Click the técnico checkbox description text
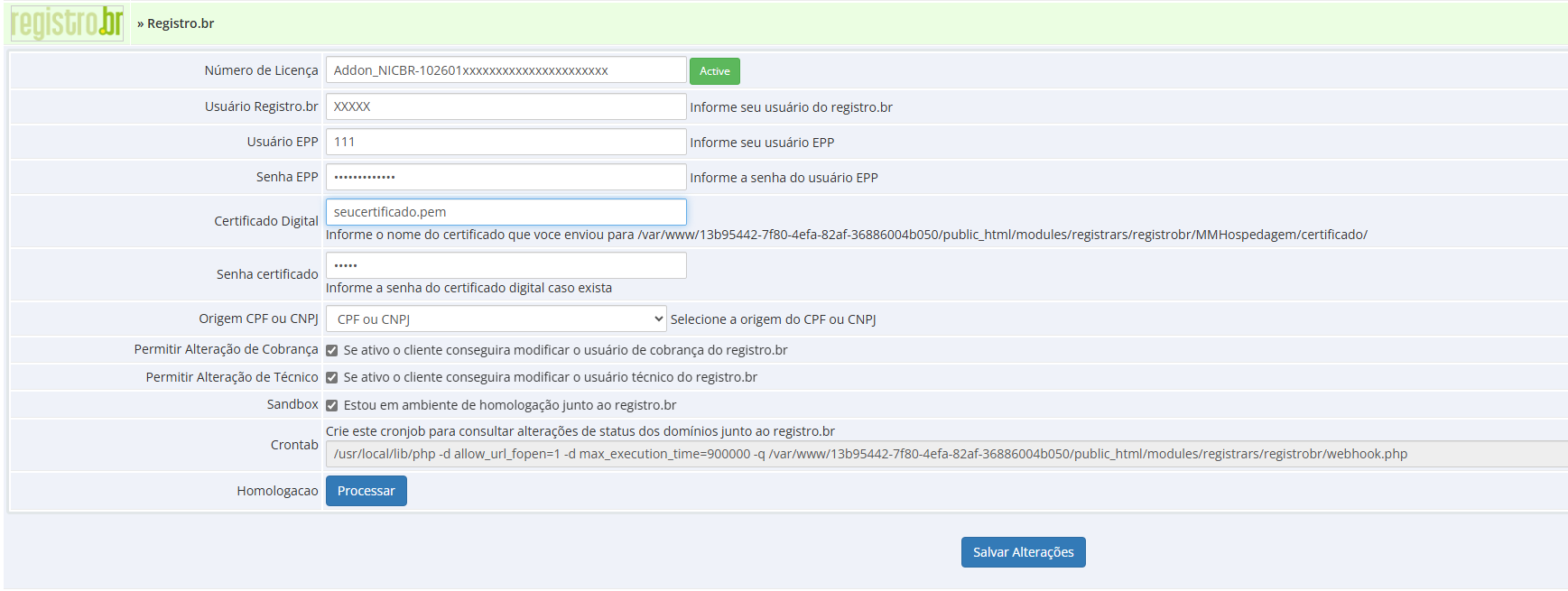Screen dimensions: 1568x591 (x=550, y=377)
